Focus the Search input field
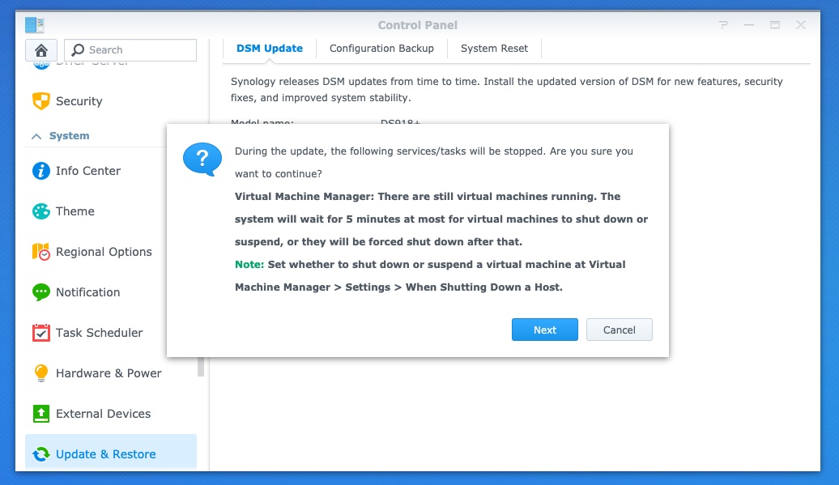839x485 pixels. [130, 49]
